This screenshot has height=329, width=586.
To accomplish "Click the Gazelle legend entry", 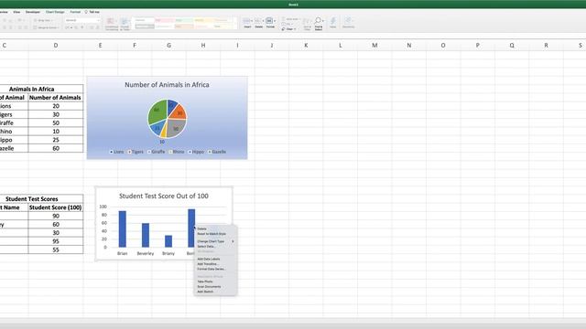I will [x=217, y=152].
